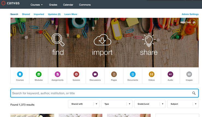Open the Updates (0) tab
Image resolution: width=202 pixels, height=117 pixels.
pyautogui.click(x=54, y=14)
